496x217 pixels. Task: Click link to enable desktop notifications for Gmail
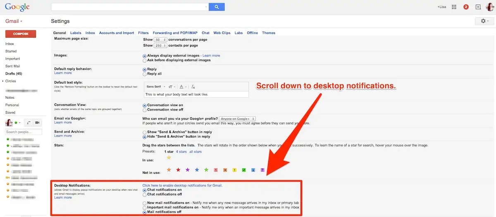[x=182, y=185]
